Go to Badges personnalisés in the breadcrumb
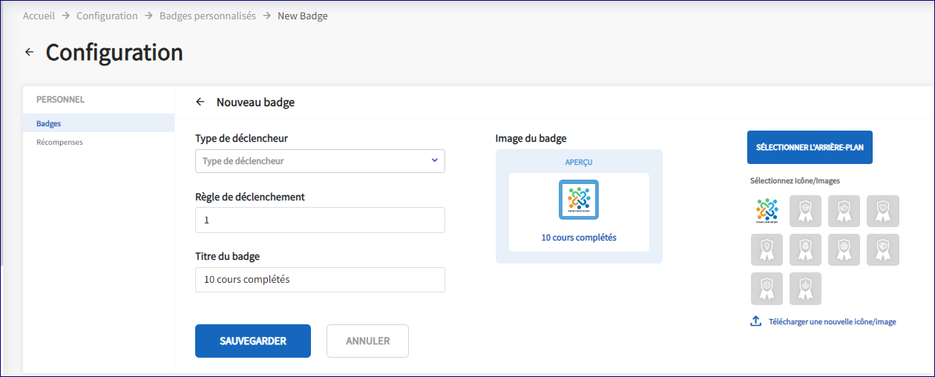The image size is (935, 377). point(208,16)
